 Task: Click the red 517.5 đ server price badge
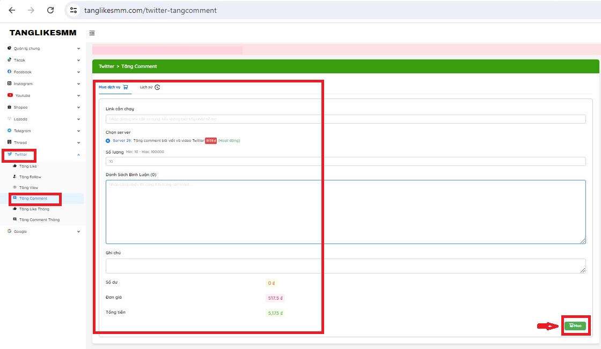pos(211,141)
